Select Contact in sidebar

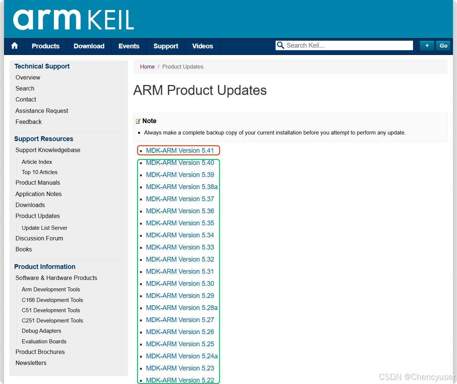pos(26,100)
